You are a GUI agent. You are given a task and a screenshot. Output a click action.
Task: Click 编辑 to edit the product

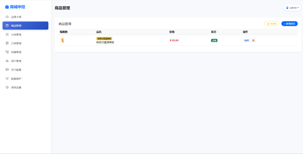tap(246, 41)
